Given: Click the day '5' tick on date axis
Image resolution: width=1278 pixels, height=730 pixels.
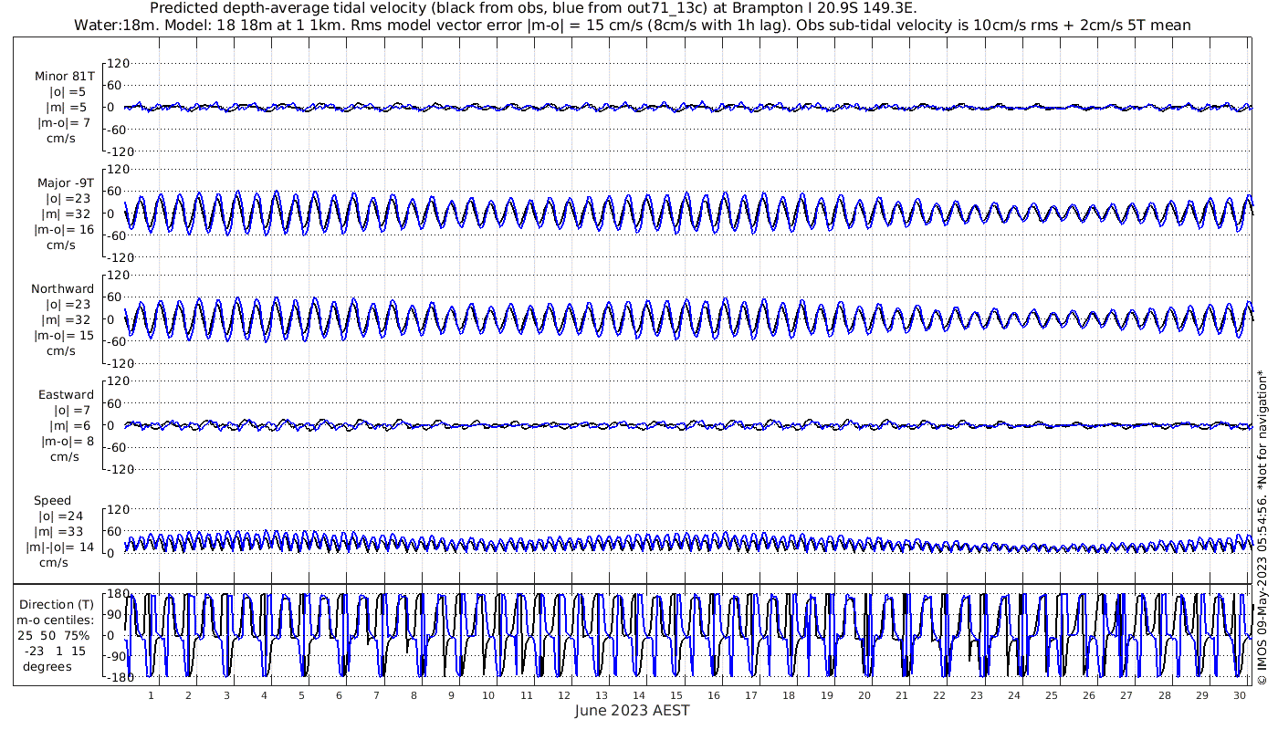Looking at the screenshot, I should tap(301, 695).
